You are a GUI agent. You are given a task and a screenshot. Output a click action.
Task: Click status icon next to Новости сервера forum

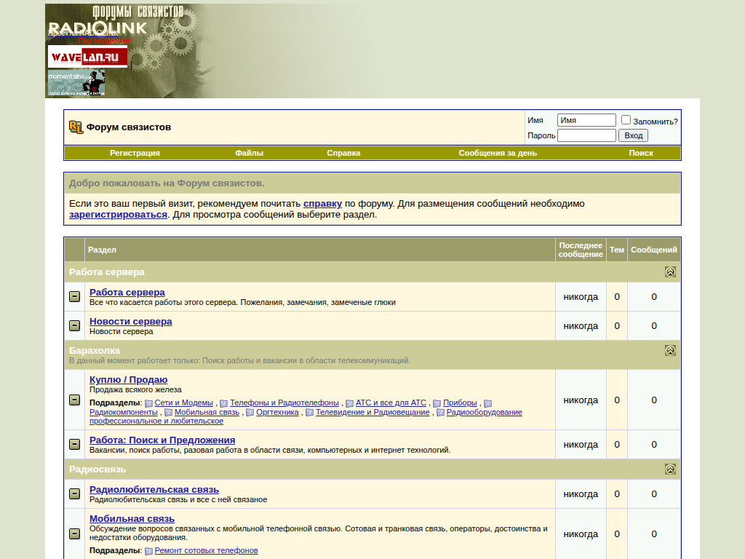74,326
